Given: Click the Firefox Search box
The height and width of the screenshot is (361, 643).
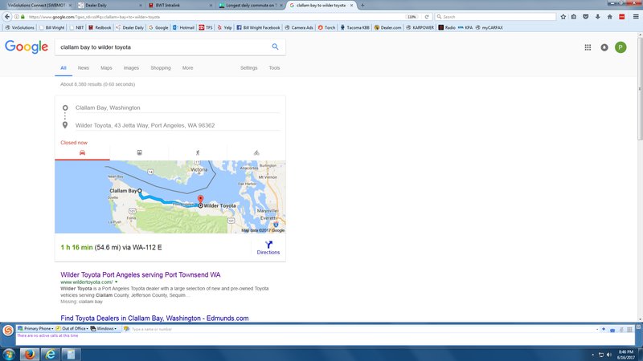Looking at the screenshot, I should pos(495,17).
